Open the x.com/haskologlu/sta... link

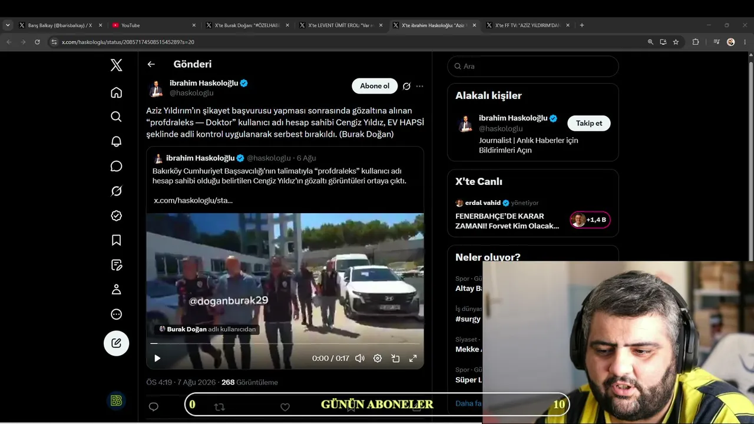193,200
